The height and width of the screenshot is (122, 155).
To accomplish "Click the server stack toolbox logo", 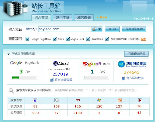I will (x=15, y=9).
